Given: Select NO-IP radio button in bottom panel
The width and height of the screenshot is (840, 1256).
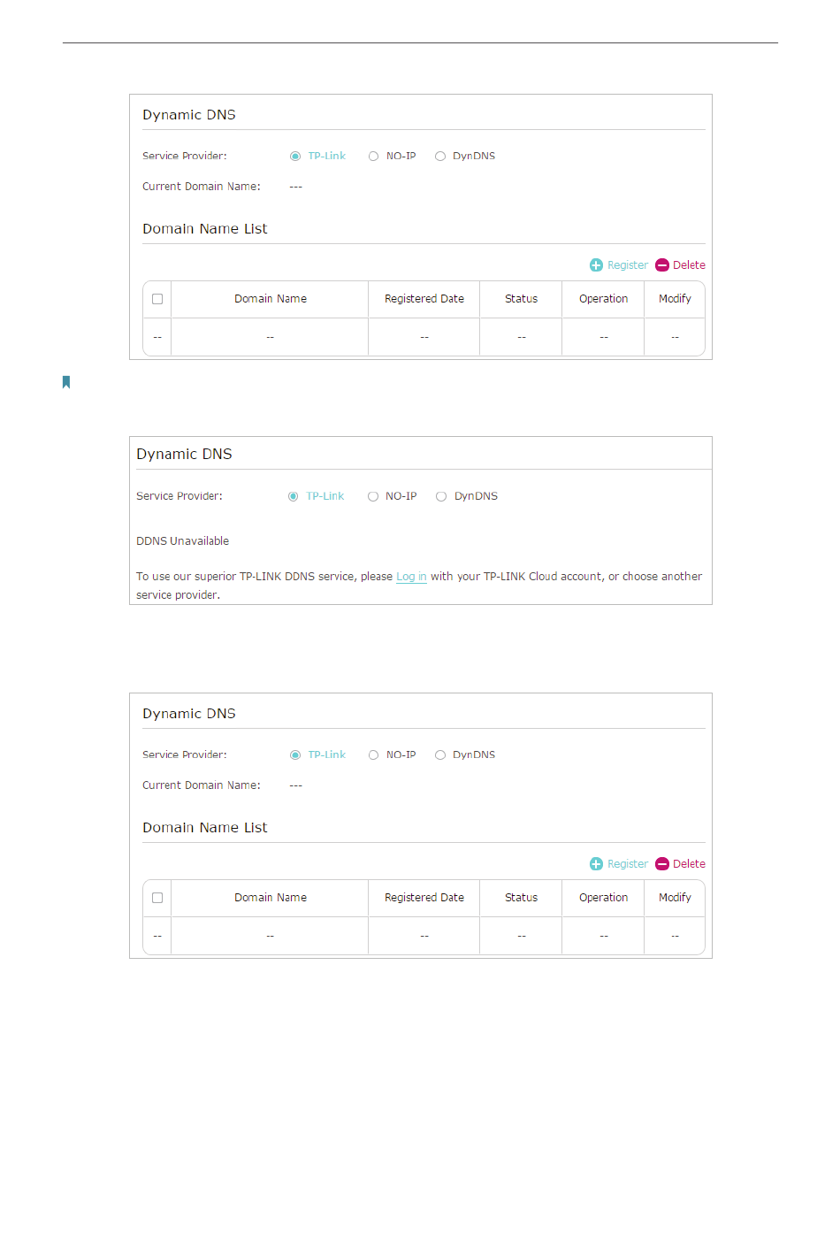Looking at the screenshot, I should (x=373, y=755).
